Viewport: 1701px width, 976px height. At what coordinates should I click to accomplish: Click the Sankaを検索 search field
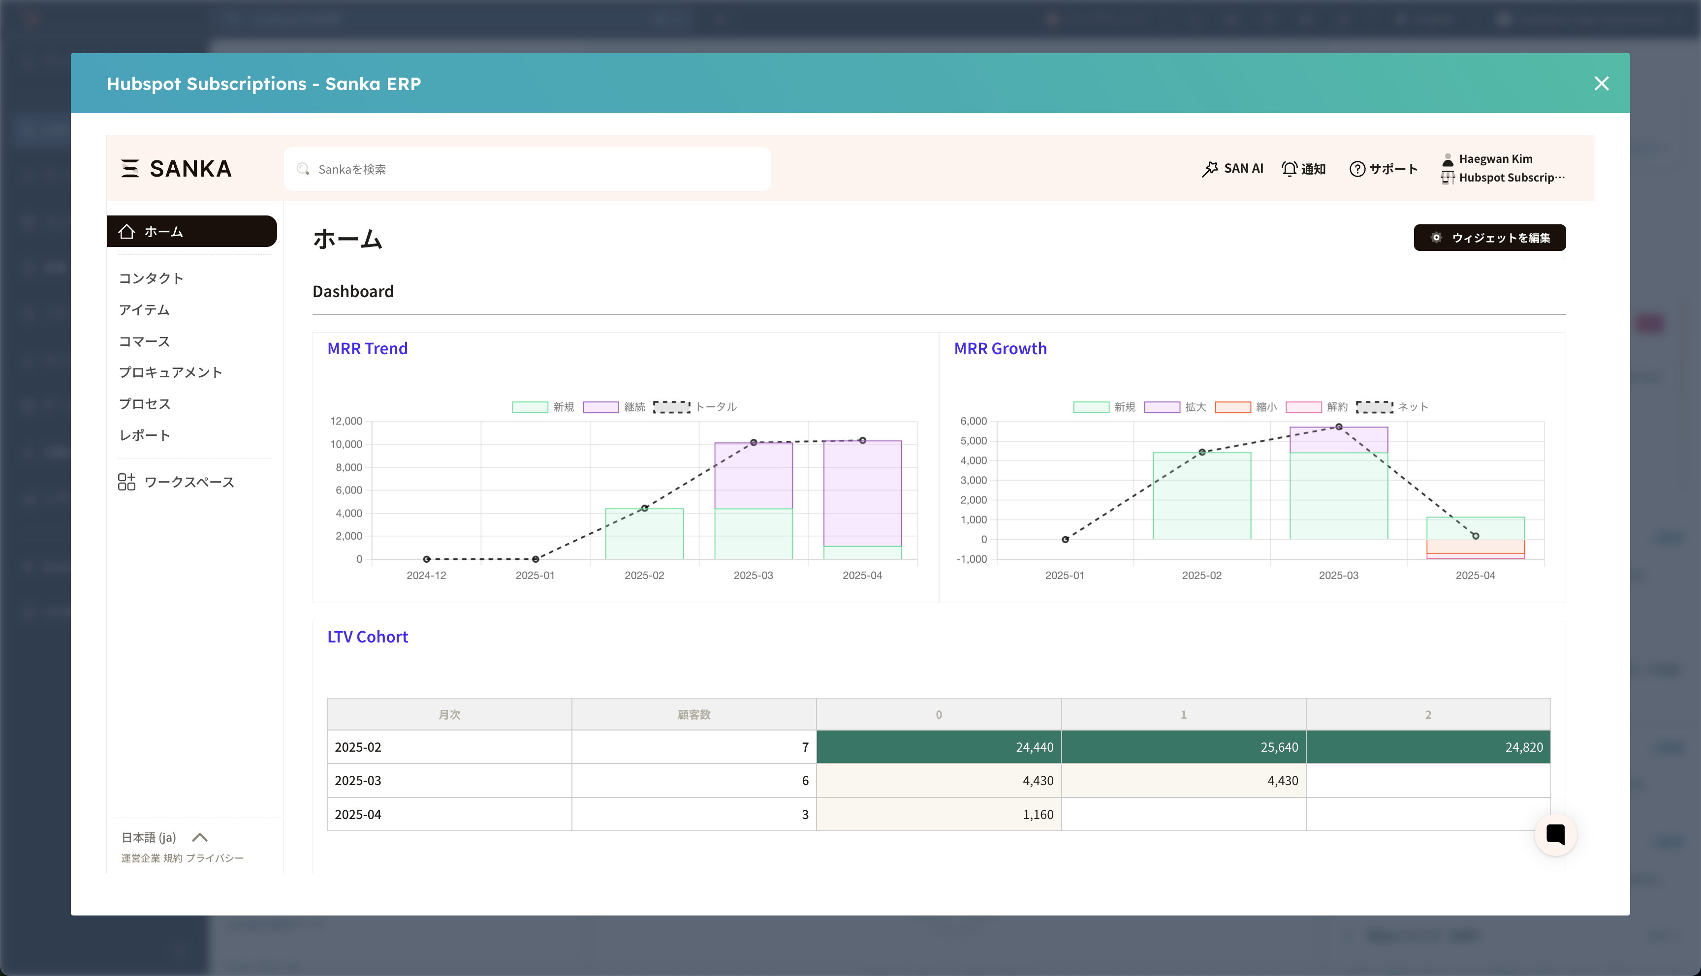point(527,169)
